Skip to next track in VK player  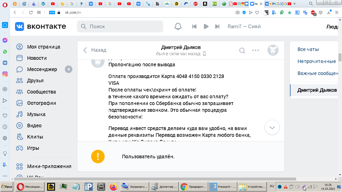[217, 26]
